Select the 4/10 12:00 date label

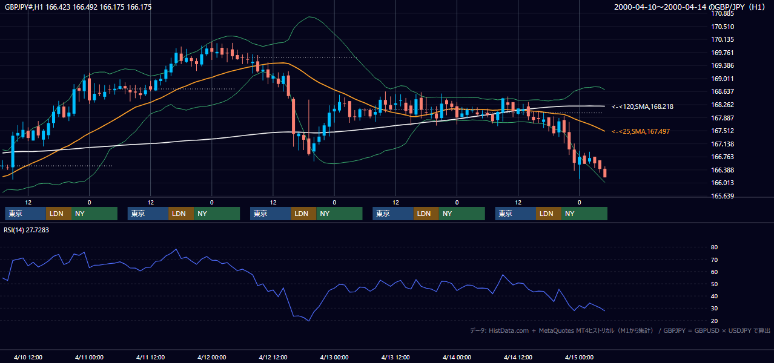[x=28, y=357]
